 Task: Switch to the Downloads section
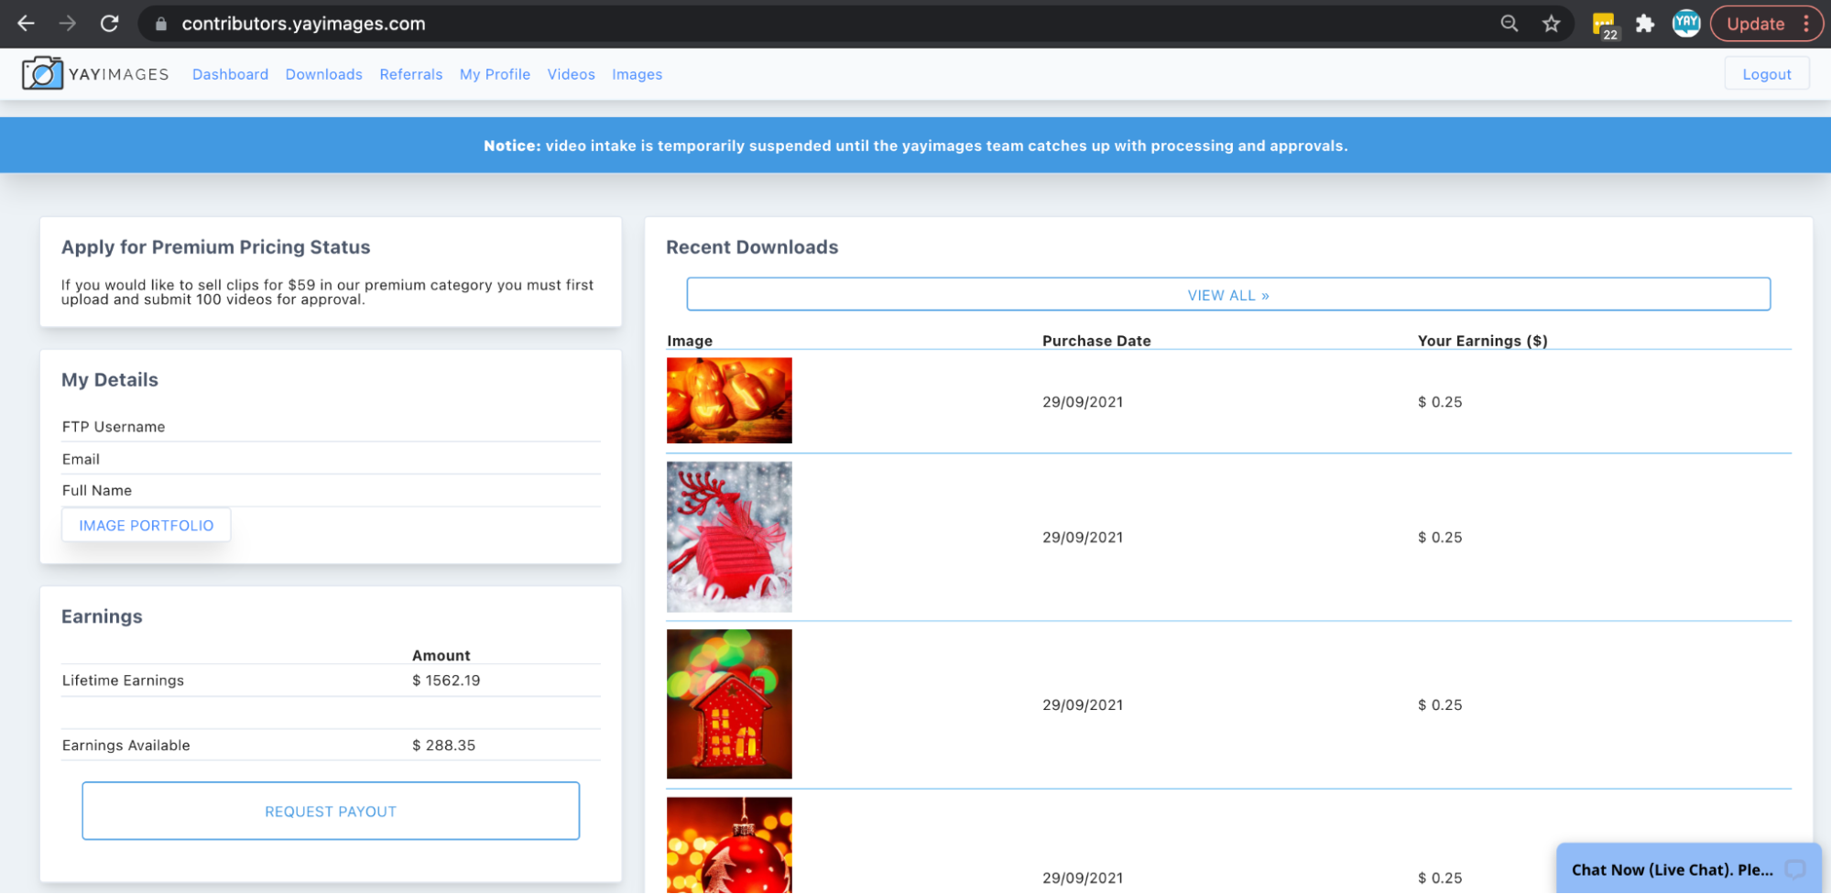323,74
